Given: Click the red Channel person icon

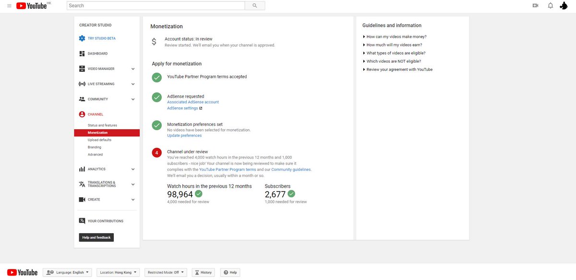Looking at the screenshot, I should 82,114.
